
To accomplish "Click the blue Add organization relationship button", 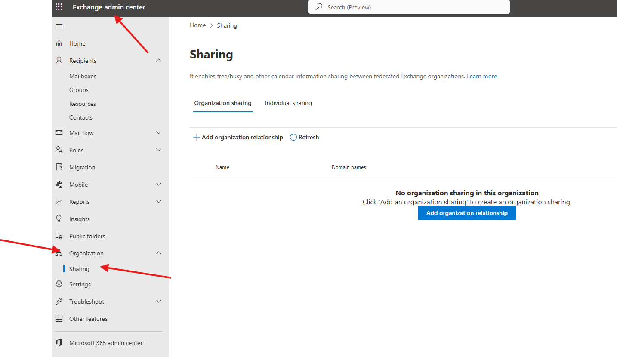I will point(467,213).
